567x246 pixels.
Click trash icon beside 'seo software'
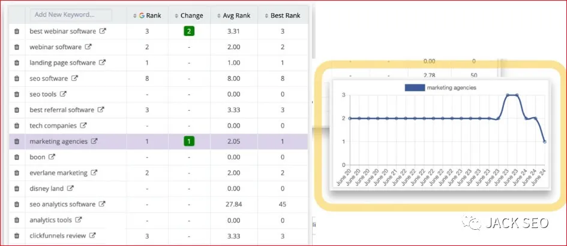[x=17, y=78]
